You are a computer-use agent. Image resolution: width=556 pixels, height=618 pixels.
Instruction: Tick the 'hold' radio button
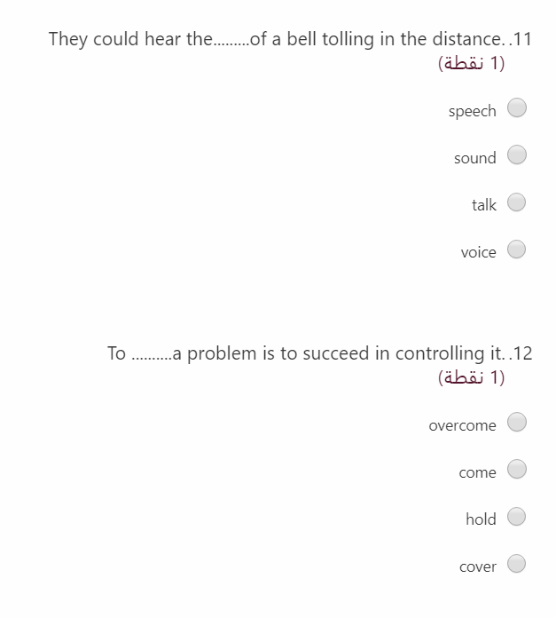516,516
